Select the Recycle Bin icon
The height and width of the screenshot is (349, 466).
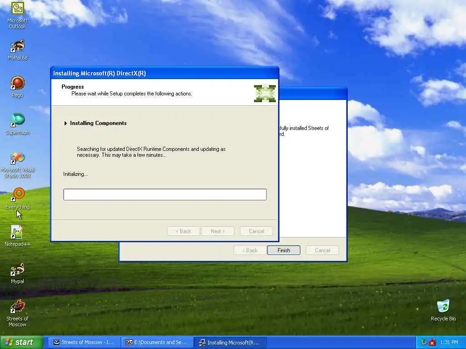coord(443,310)
